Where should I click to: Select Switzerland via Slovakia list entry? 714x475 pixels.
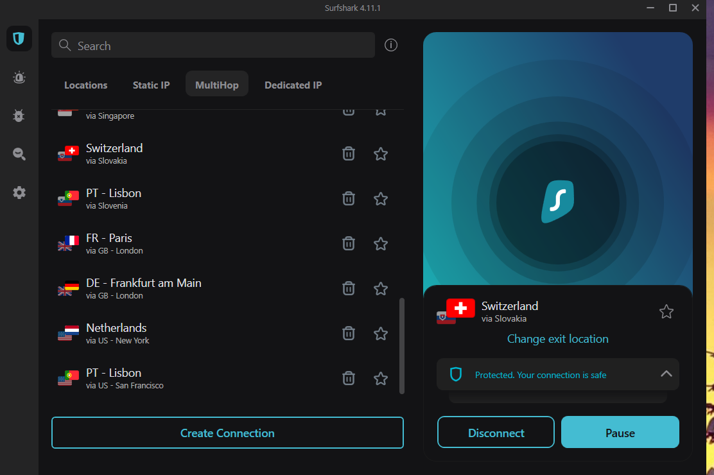point(227,154)
